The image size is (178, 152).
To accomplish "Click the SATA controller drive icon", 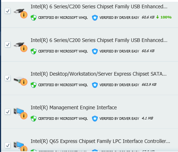I will coord(20,80).
